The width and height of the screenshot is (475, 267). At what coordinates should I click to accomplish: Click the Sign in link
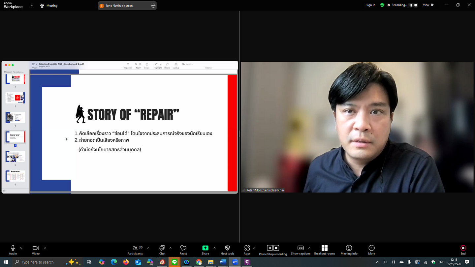tap(370, 5)
